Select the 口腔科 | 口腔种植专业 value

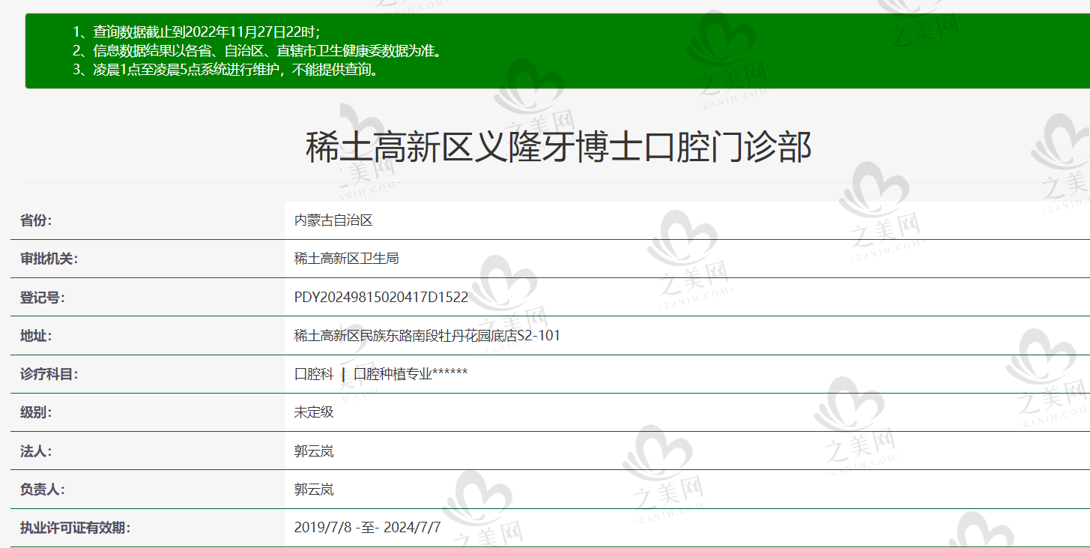381,374
